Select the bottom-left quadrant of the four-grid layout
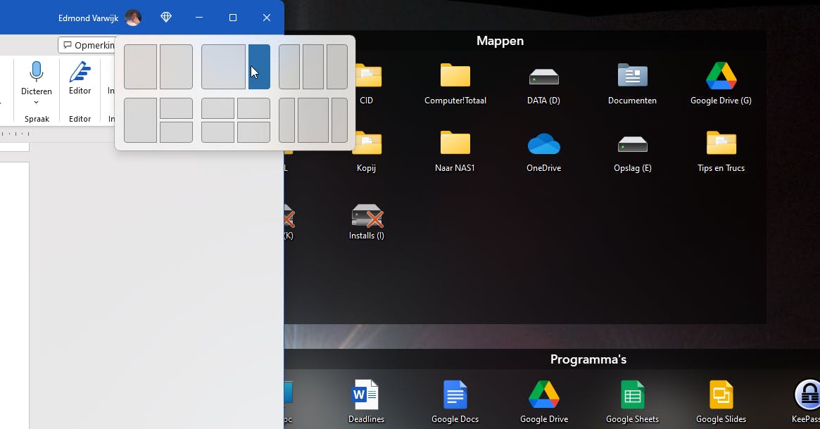Viewport: 820px width, 429px height. tap(217, 132)
